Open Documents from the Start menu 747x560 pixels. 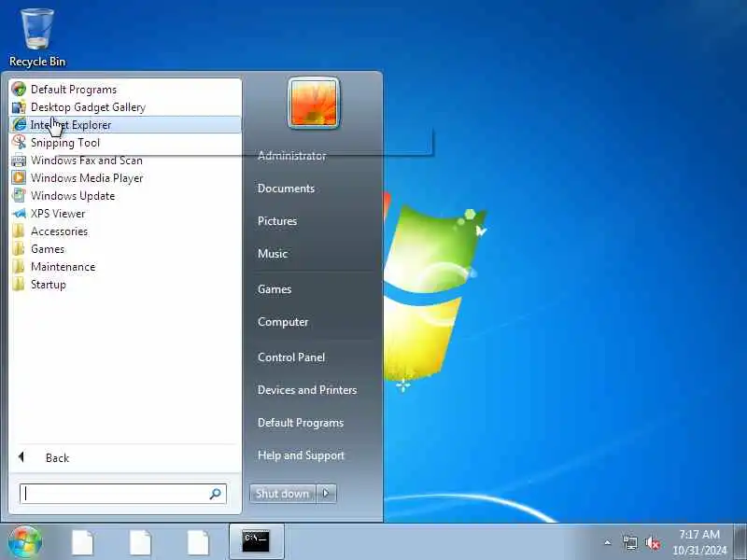286,189
